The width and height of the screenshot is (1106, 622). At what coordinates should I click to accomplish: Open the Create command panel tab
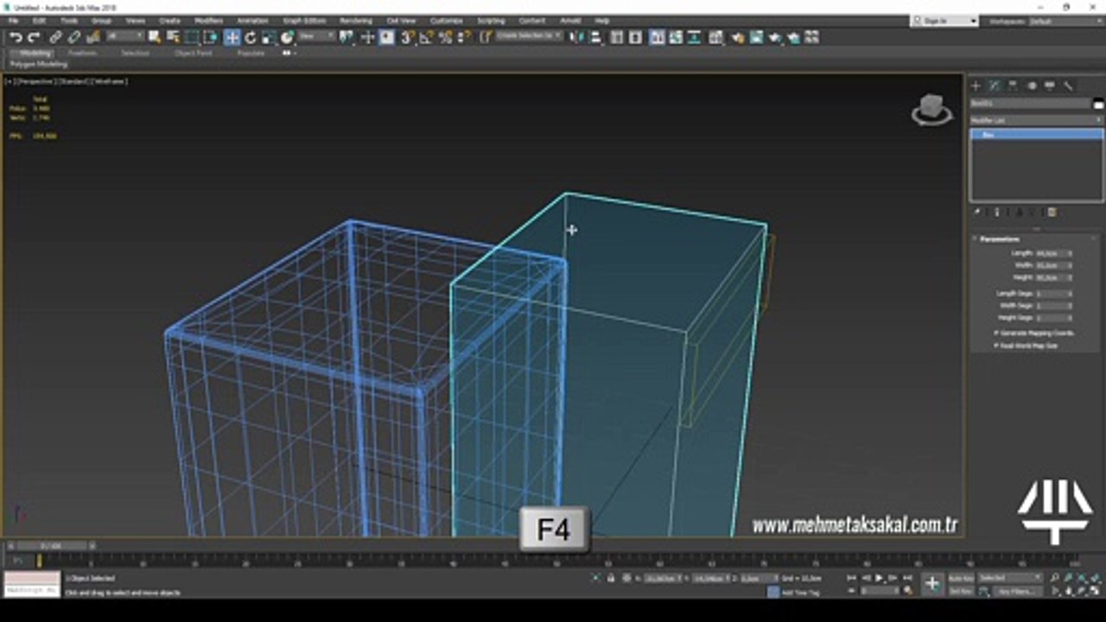[976, 86]
